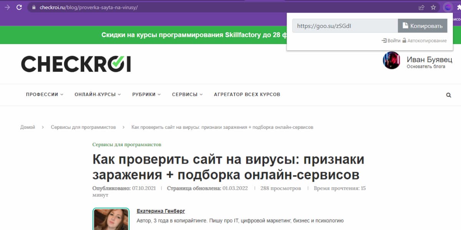Reload the current page
Image resolution: width=461 pixels, height=230 pixels.
point(19,7)
